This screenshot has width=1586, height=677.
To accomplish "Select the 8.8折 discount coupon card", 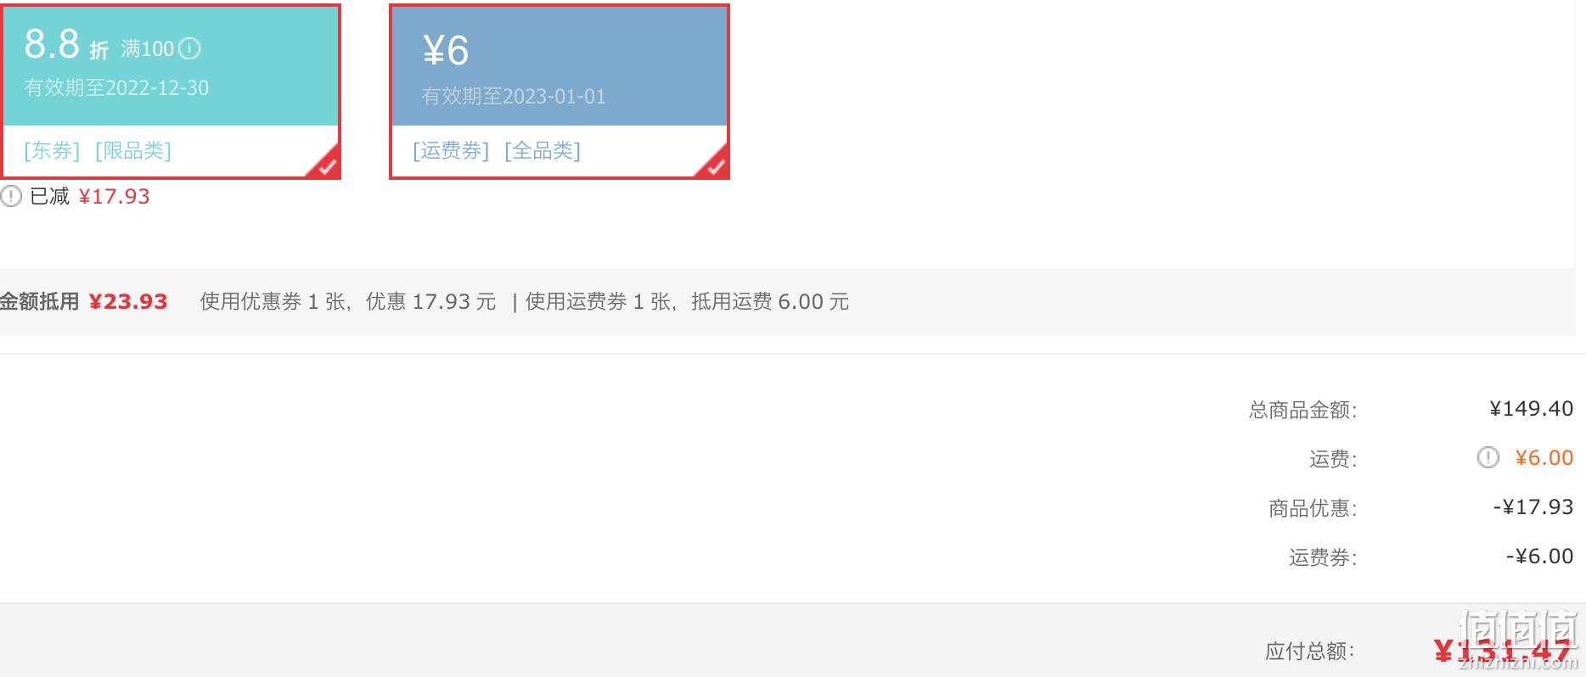I will tap(171, 92).
